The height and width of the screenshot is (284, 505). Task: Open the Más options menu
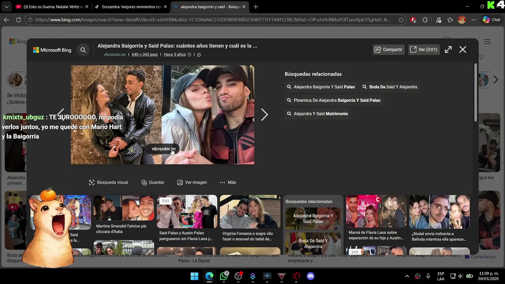click(x=228, y=182)
